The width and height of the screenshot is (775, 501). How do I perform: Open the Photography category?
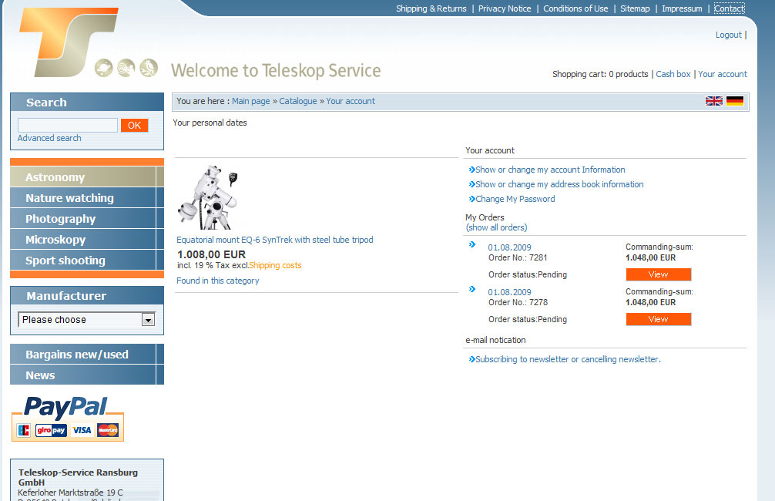pos(86,219)
